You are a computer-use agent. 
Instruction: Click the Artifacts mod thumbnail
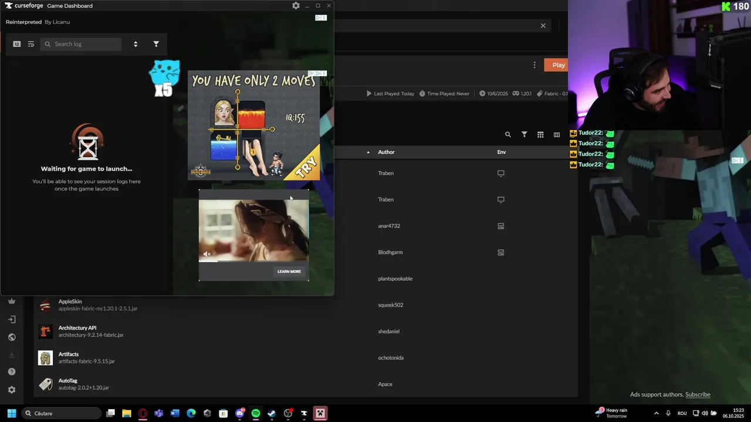tap(45, 358)
